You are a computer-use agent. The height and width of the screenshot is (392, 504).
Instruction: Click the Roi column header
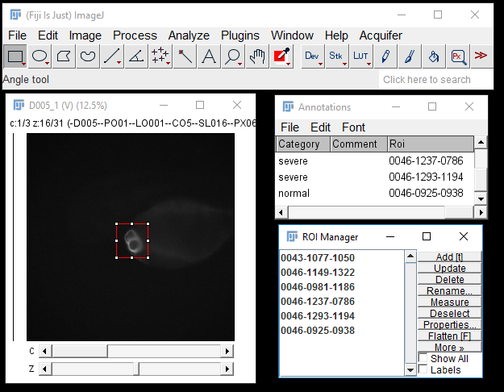pos(431,144)
